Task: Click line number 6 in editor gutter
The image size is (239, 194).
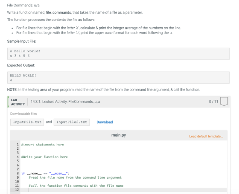Action: pos(17,165)
